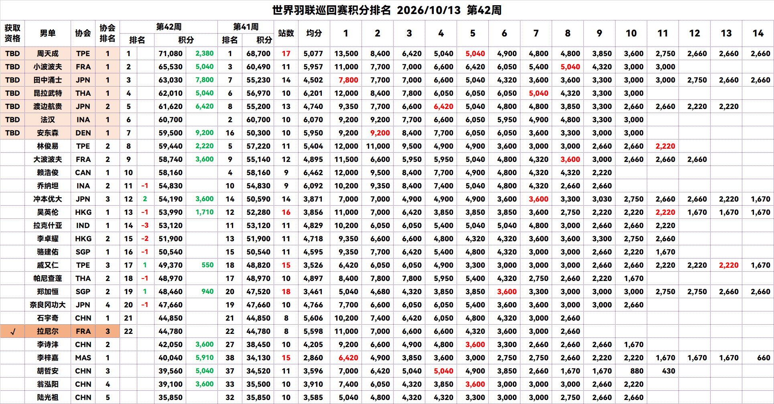Select 13,500 top result for 周天成

[346, 53]
